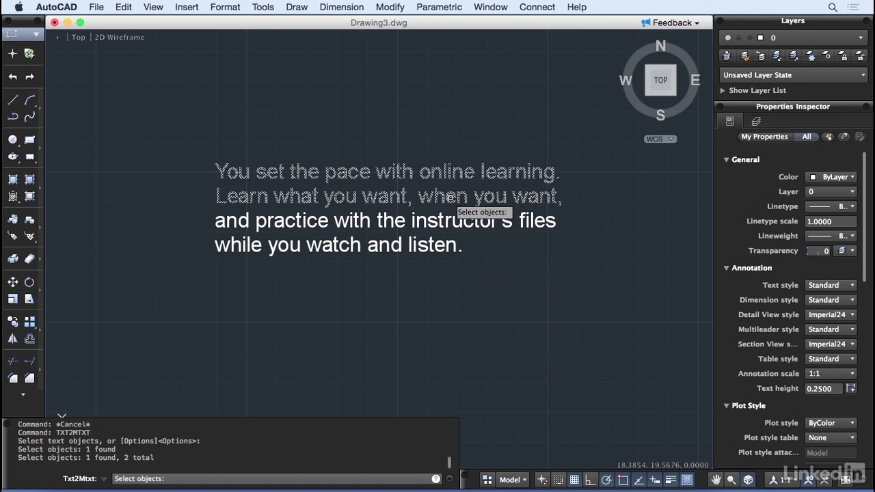Click the Layer Off circle icon
This screenshot has height=492, width=875.
tap(826, 55)
